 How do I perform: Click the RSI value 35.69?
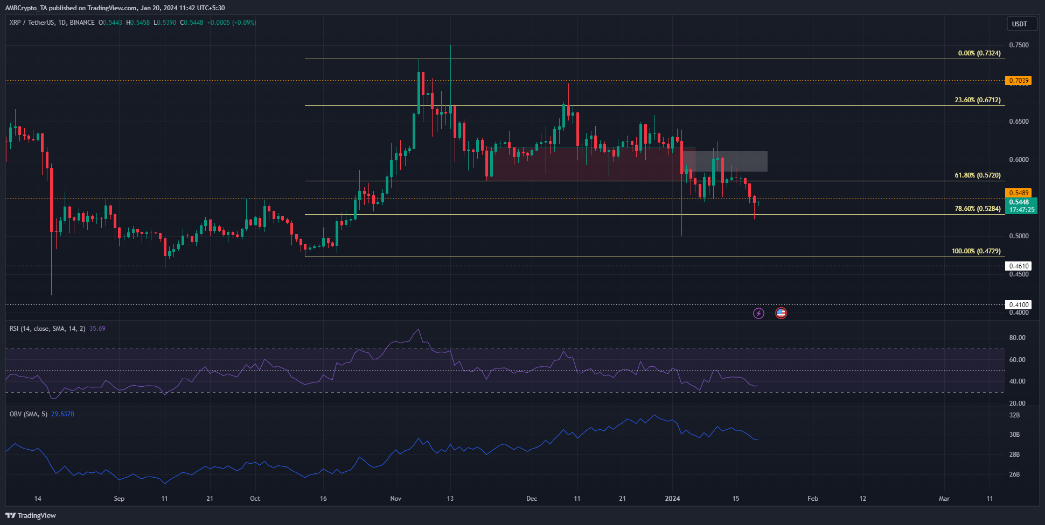coord(97,328)
